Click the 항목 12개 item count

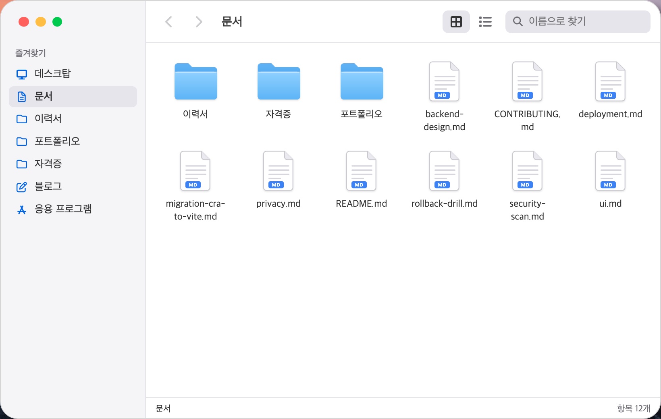tap(634, 409)
